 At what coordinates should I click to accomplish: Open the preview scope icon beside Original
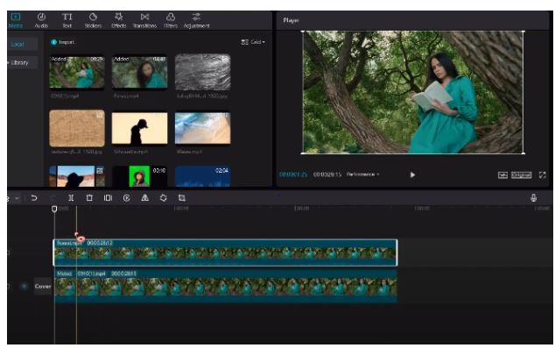click(502, 174)
